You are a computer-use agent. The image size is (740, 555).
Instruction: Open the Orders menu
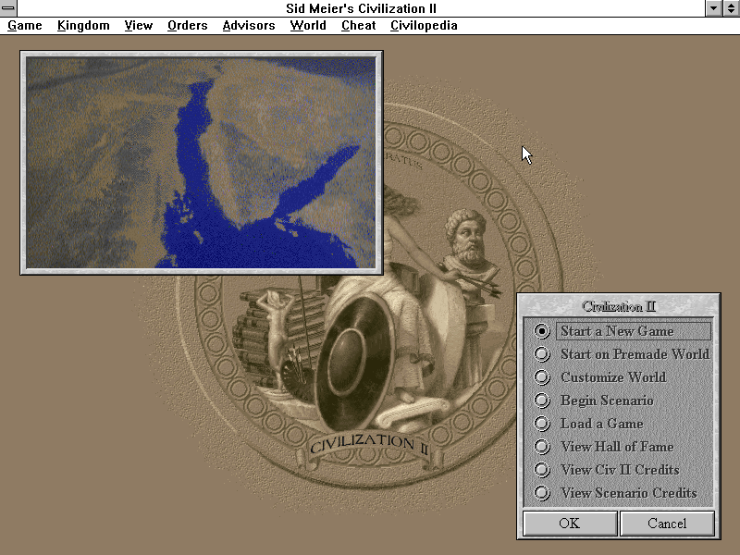pos(188,26)
